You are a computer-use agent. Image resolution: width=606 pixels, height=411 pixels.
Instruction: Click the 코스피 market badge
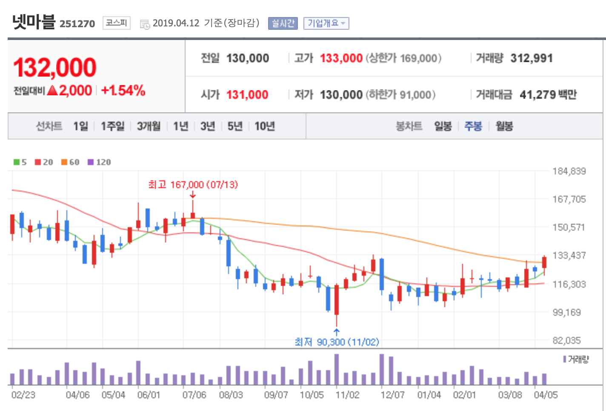pos(116,23)
